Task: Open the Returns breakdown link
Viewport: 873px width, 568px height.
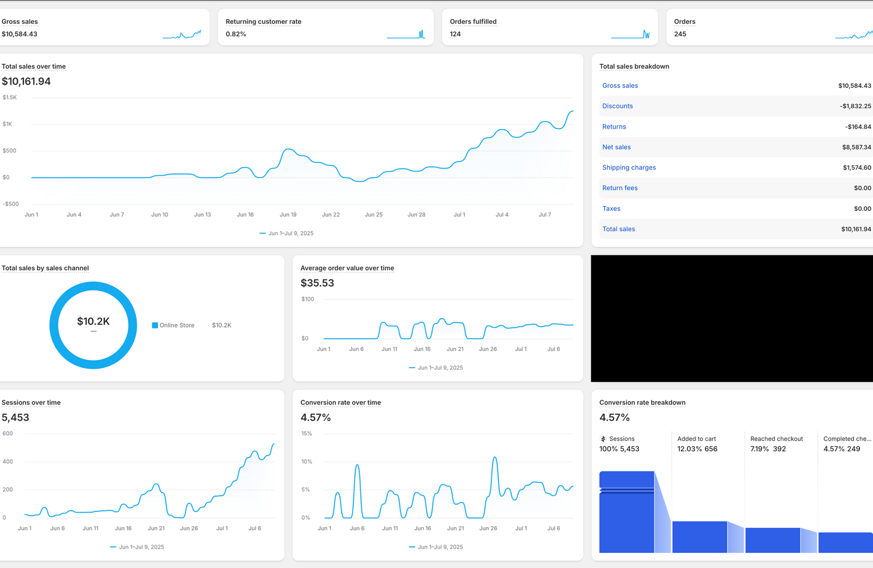Action: pos(614,127)
